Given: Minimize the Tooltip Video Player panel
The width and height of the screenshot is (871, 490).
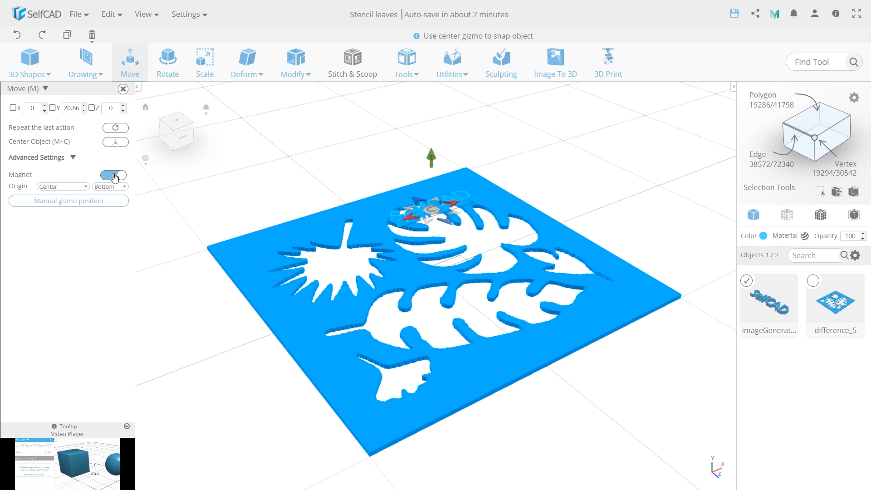Looking at the screenshot, I should coord(127,426).
